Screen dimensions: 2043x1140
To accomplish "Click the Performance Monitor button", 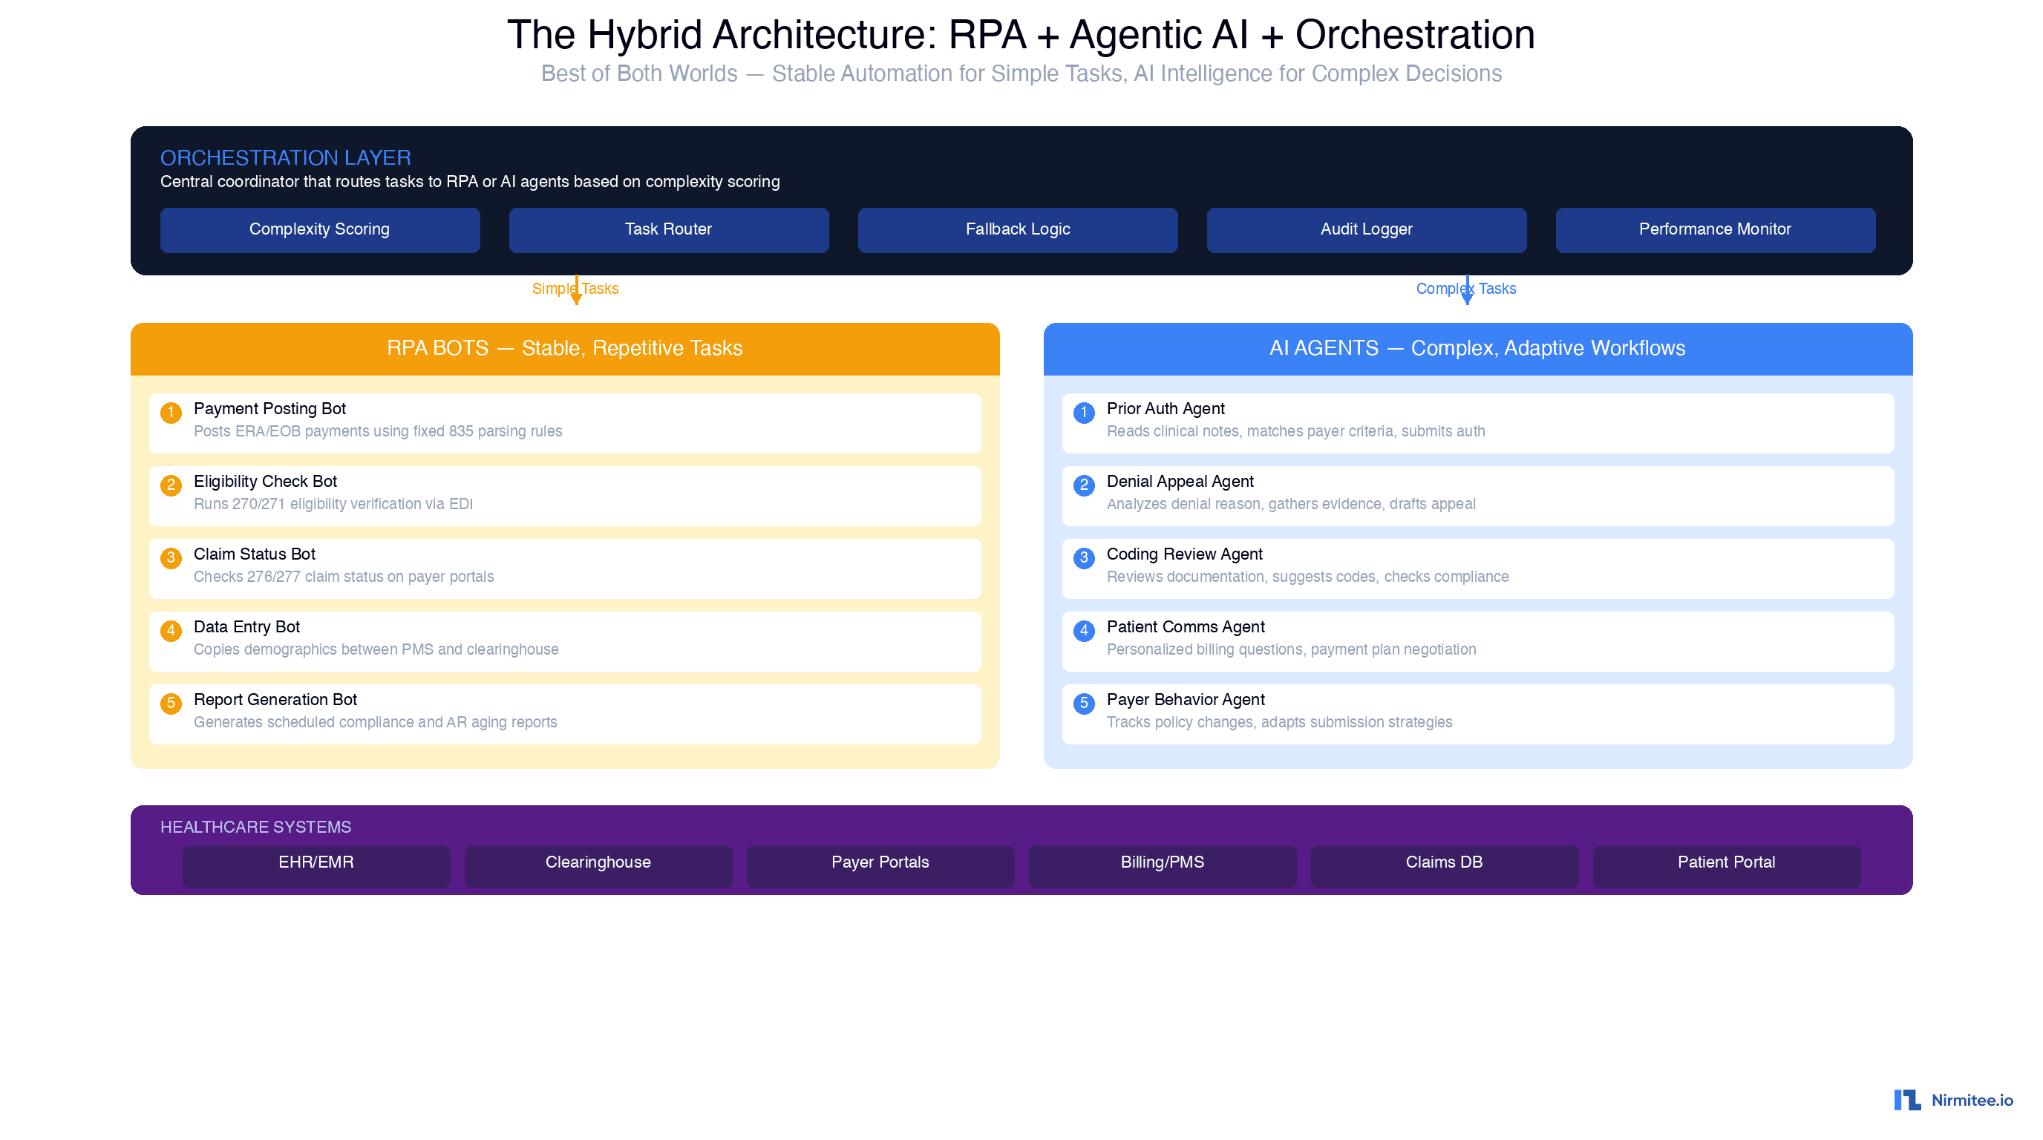I will point(1715,230).
